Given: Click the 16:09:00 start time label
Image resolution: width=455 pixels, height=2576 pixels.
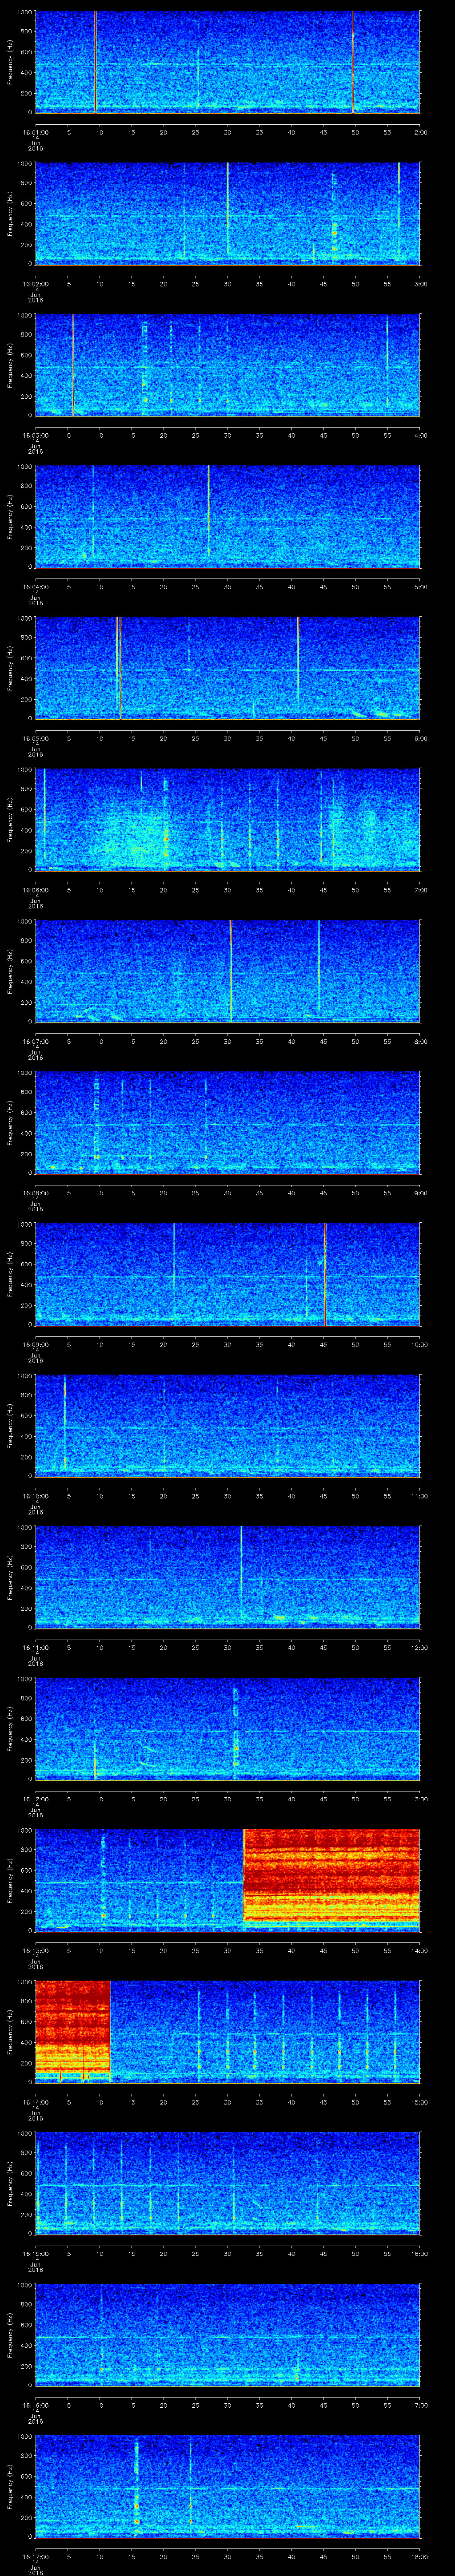Looking at the screenshot, I should [x=35, y=1344].
